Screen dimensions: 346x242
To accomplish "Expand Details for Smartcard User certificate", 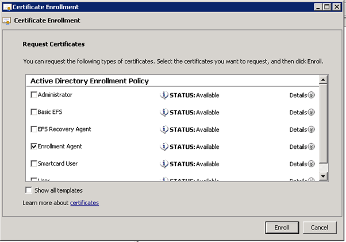I will pyautogui.click(x=302, y=164).
